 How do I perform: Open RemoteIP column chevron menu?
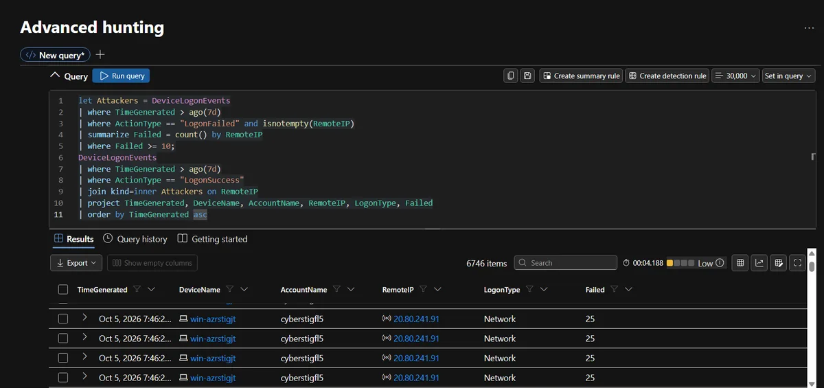click(x=437, y=290)
